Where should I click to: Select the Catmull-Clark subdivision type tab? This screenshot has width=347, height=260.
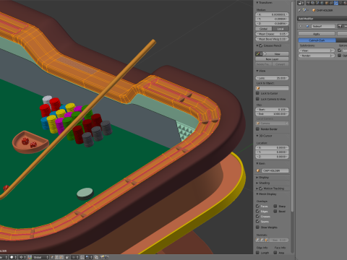317,40
